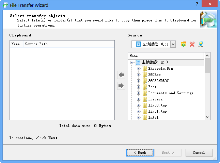Click the new folder icon
220x163 pixels.
point(183,44)
